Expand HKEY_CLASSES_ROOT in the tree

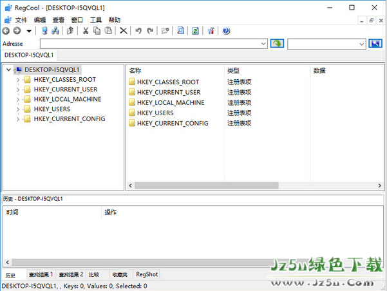pos(18,80)
